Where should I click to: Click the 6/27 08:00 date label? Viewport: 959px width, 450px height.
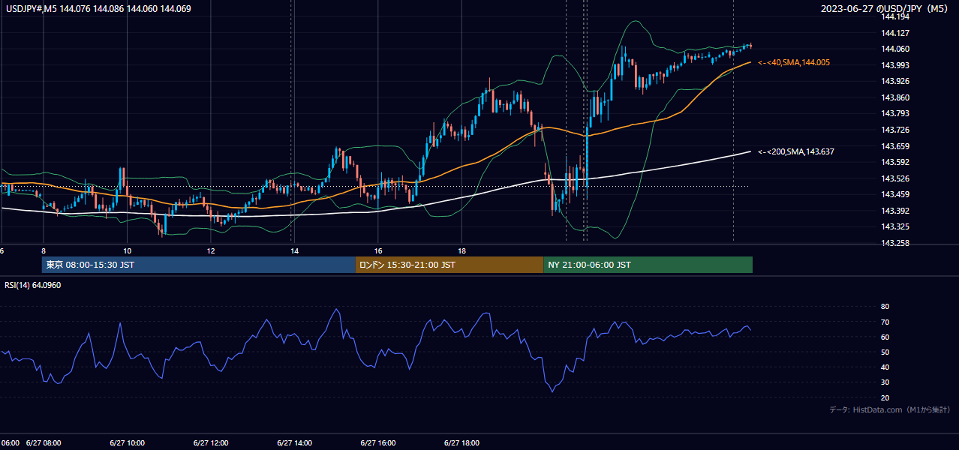(44, 443)
